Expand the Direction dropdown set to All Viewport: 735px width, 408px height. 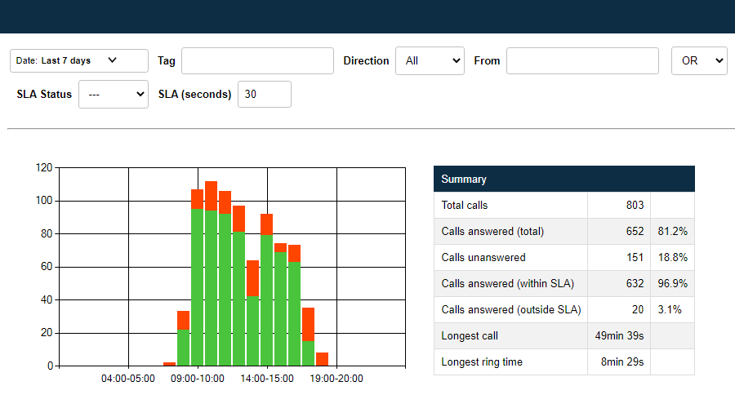pyautogui.click(x=430, y=60)
